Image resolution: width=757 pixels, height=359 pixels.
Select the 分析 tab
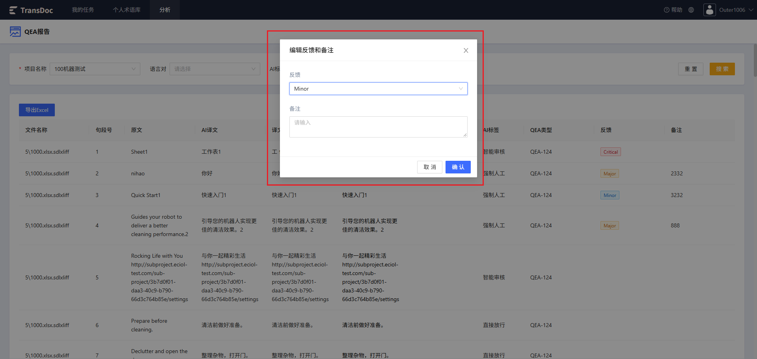coord(165,10)
